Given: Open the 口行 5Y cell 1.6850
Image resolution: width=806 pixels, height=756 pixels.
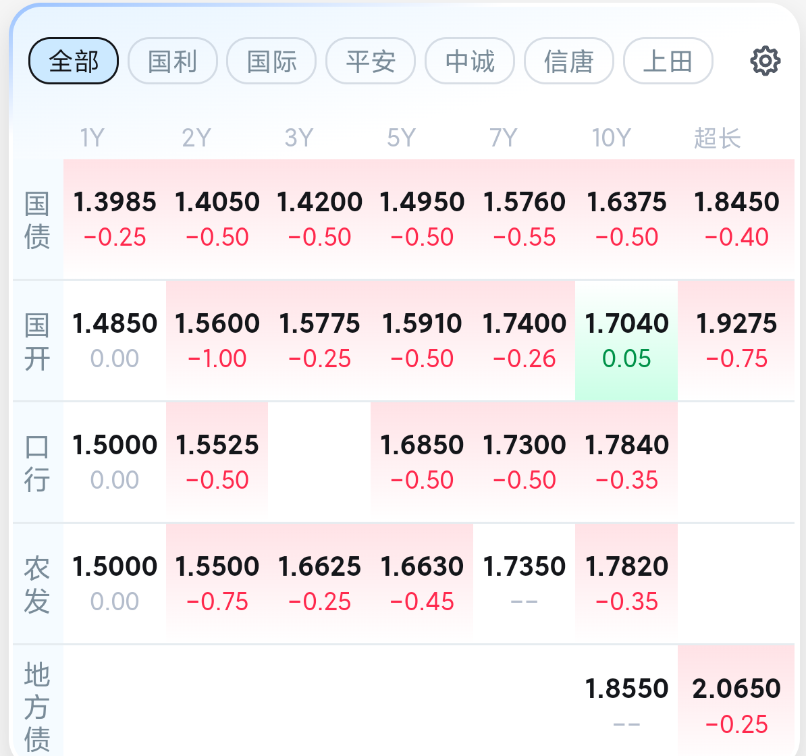Looking at the screenshot, I should click(421, 462).
